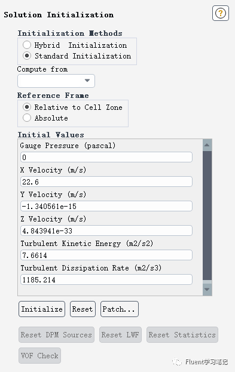Click the Reset button
This screenshot has height=372, width=235.
click(x=83, y=309)
